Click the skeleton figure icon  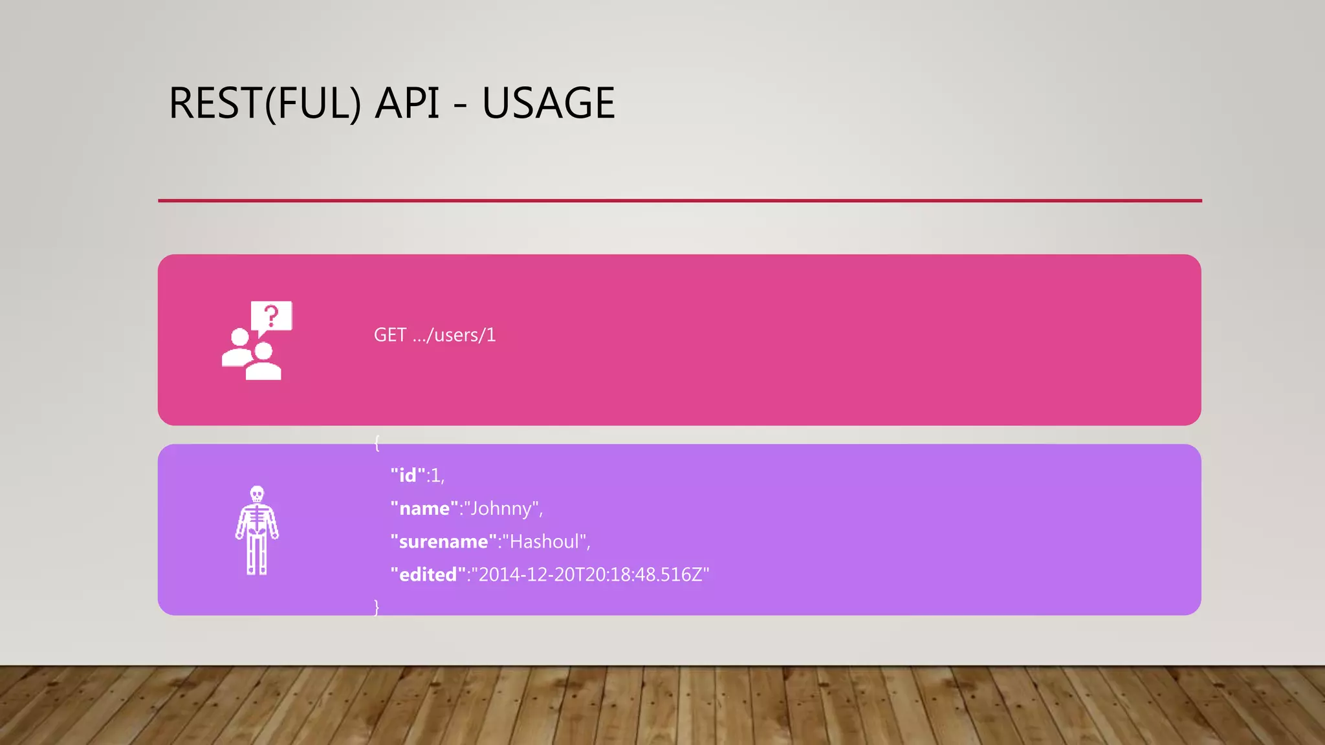[x=257, y=530]
